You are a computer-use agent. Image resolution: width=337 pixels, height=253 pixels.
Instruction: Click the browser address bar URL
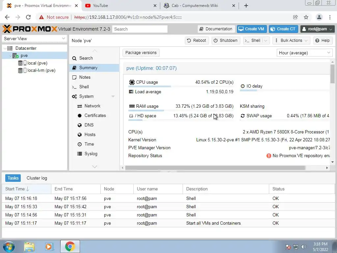click(x=128, y=17)
